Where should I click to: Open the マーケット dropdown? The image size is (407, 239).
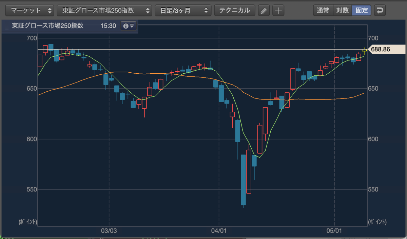tap(30, 11)
